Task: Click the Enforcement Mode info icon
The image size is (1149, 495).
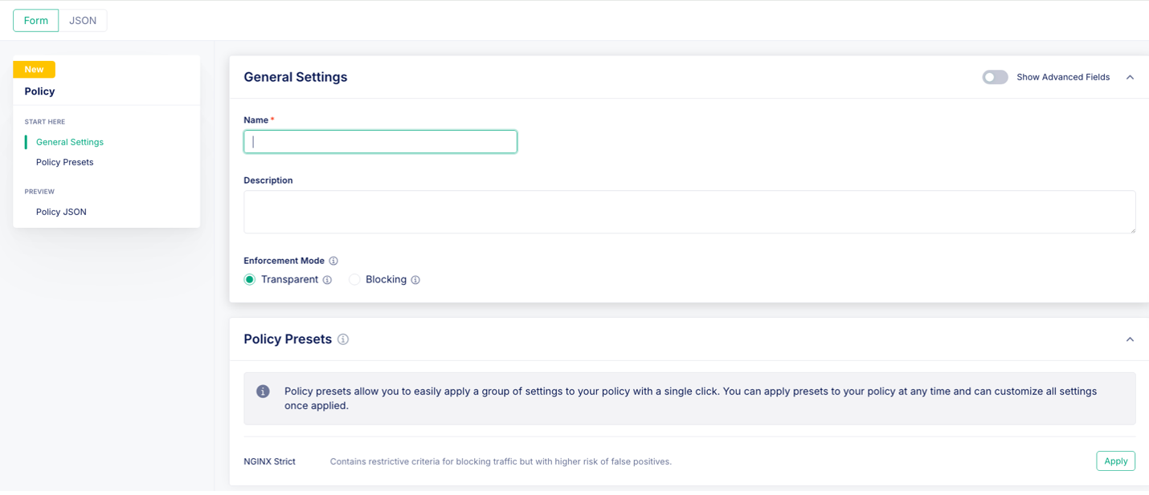Action: 333,261
